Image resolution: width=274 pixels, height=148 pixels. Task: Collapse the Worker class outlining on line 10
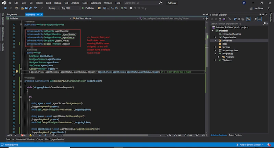(x=21, y=25)
